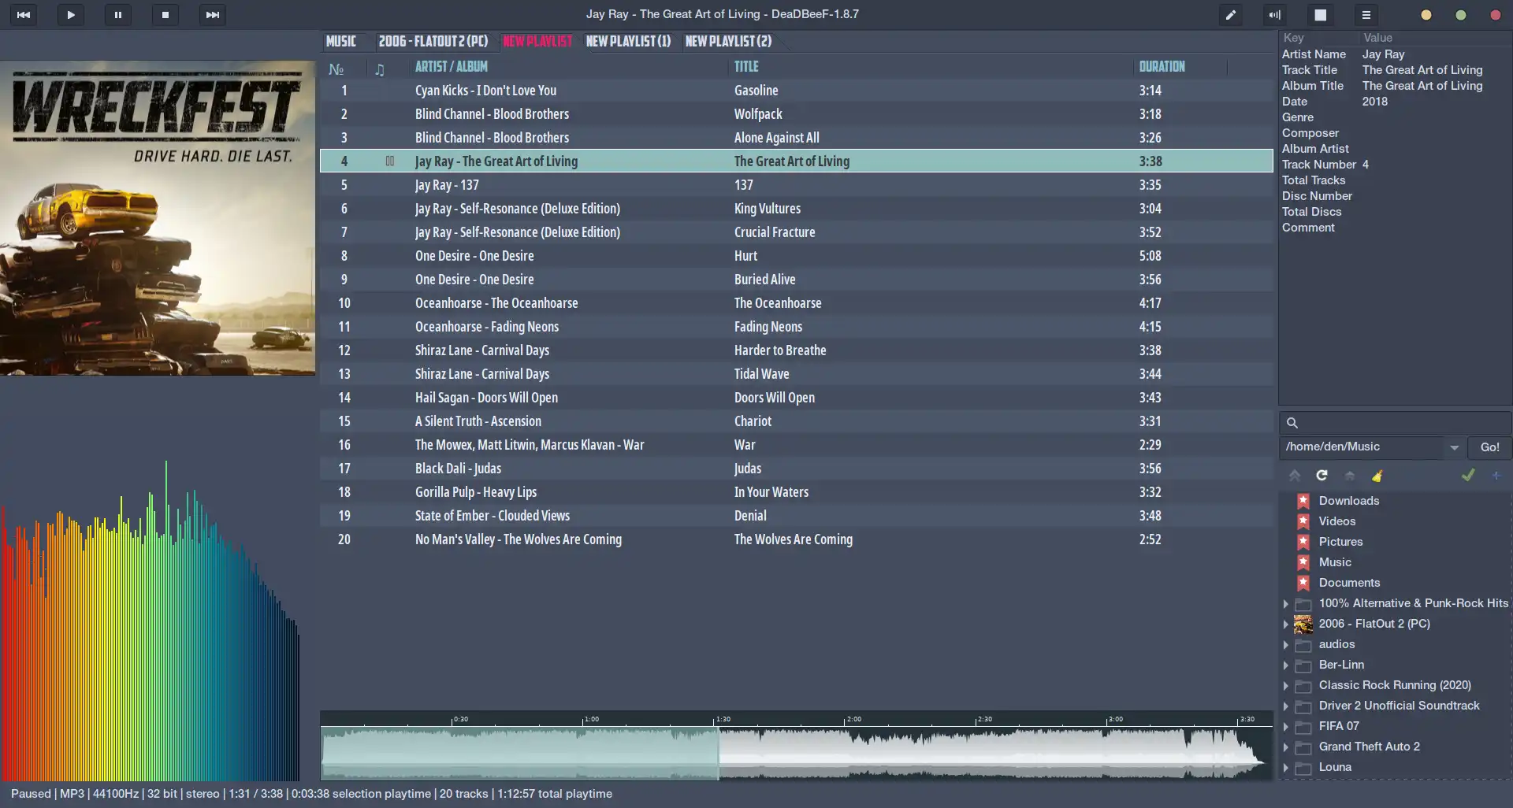Click the paused indicator on track 4

(389, 161)
